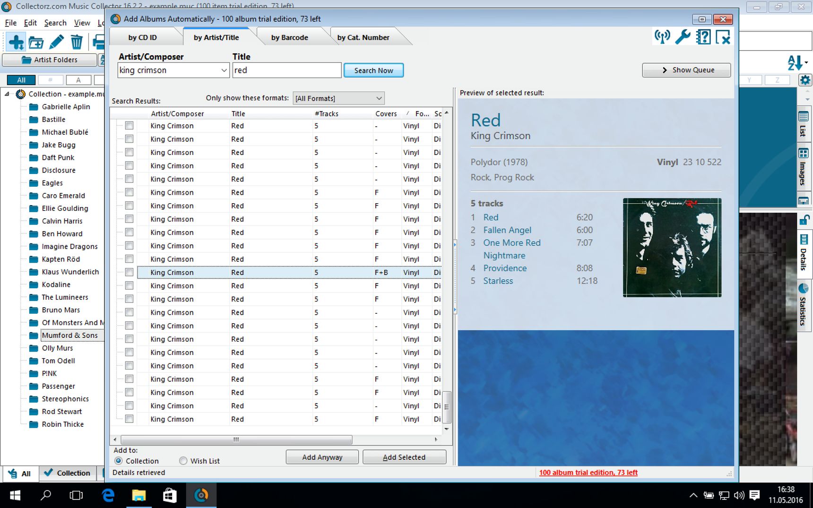813x508 pixels.
Task: Open by CD ID tab
Action: 142,37
